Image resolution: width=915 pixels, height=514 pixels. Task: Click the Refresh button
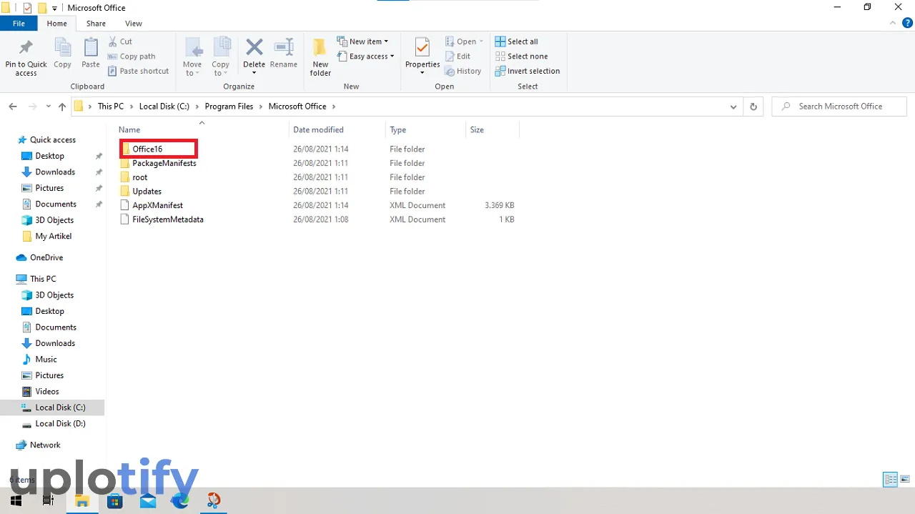pos(753,107)
